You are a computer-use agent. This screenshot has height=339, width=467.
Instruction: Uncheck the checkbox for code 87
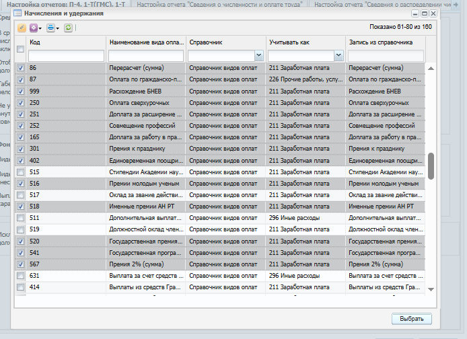(x=21, y=79)
